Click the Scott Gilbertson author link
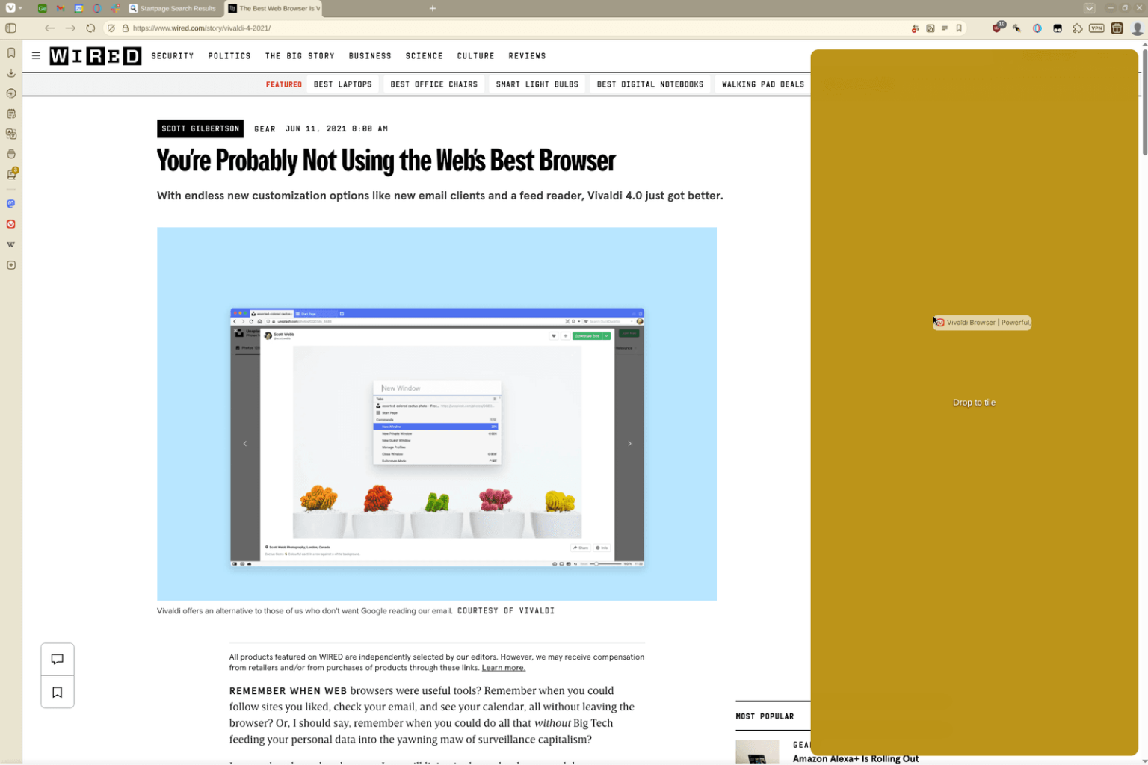The image size is (1148, 765). 200,128
